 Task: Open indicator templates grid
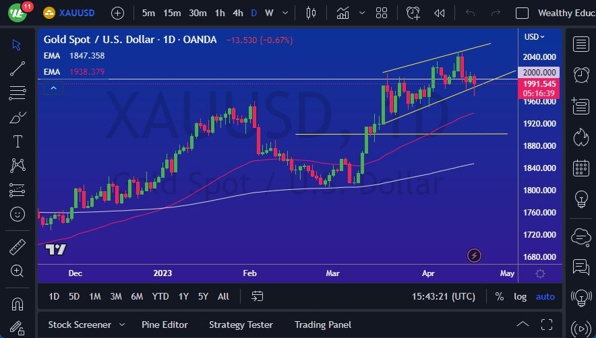tap(381, 13)
